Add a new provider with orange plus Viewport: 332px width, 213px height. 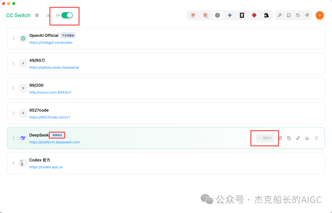[320, 15]
